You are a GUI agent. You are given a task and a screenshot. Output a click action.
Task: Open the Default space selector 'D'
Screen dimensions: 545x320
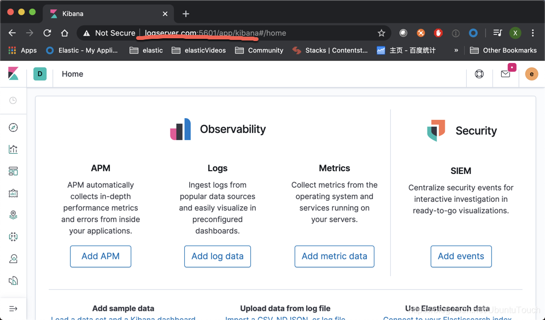click(x=40, y=74)
